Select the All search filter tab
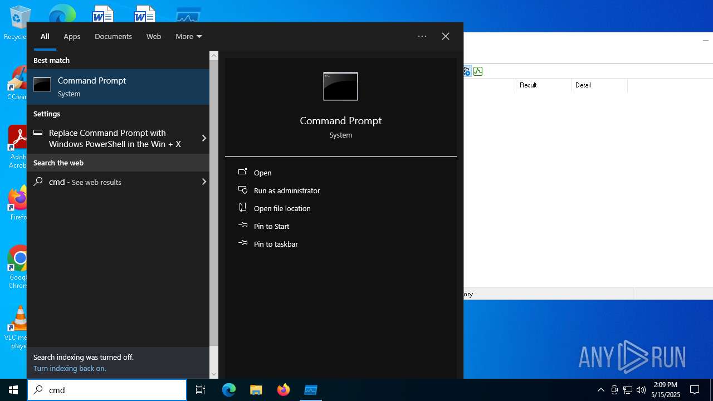713x401 pixels. coord(45,36)
